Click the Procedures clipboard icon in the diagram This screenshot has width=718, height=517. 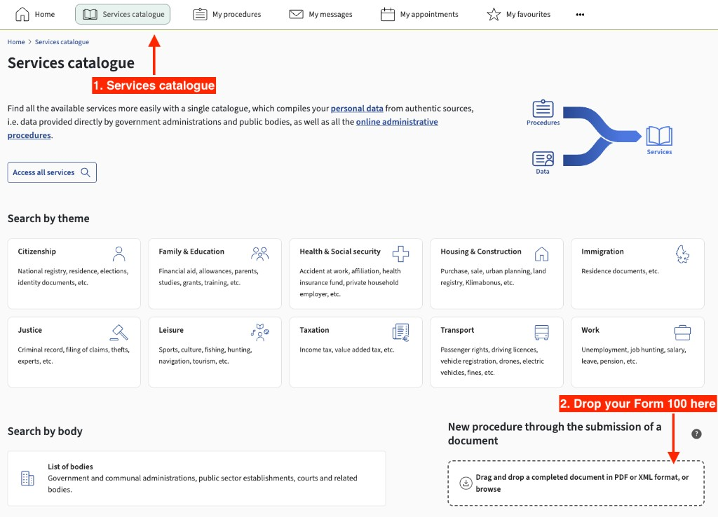pos(543,109)
